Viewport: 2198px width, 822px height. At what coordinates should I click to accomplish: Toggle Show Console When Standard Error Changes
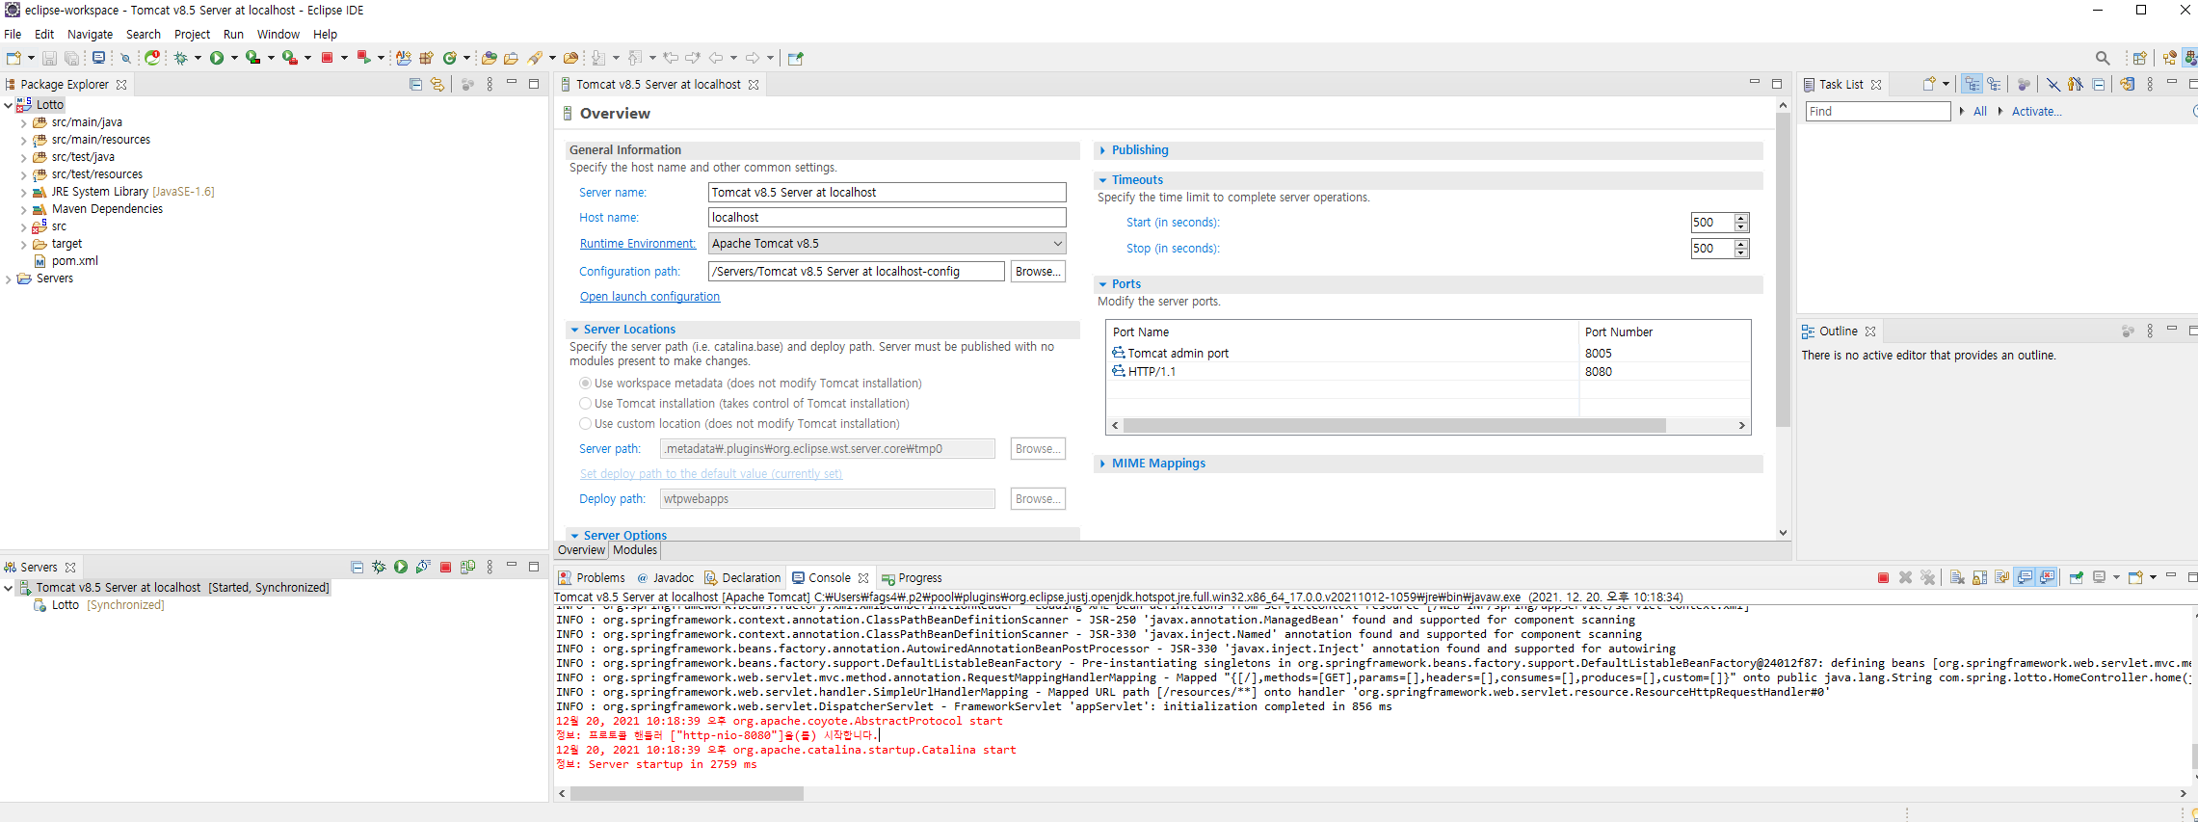click(2047, 577)
